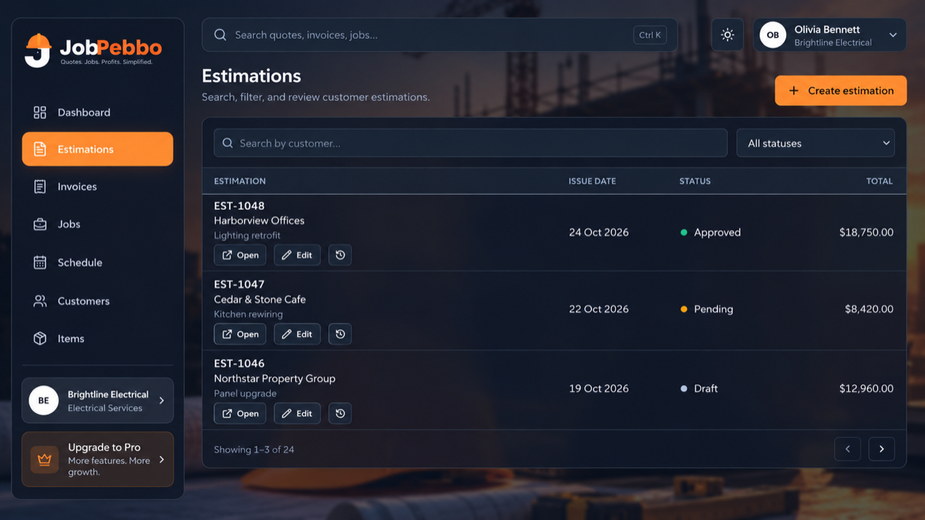Click the OB user avatar
Image resolution: width=925 pixels, height=520 pixels.
tap(772, 35)
